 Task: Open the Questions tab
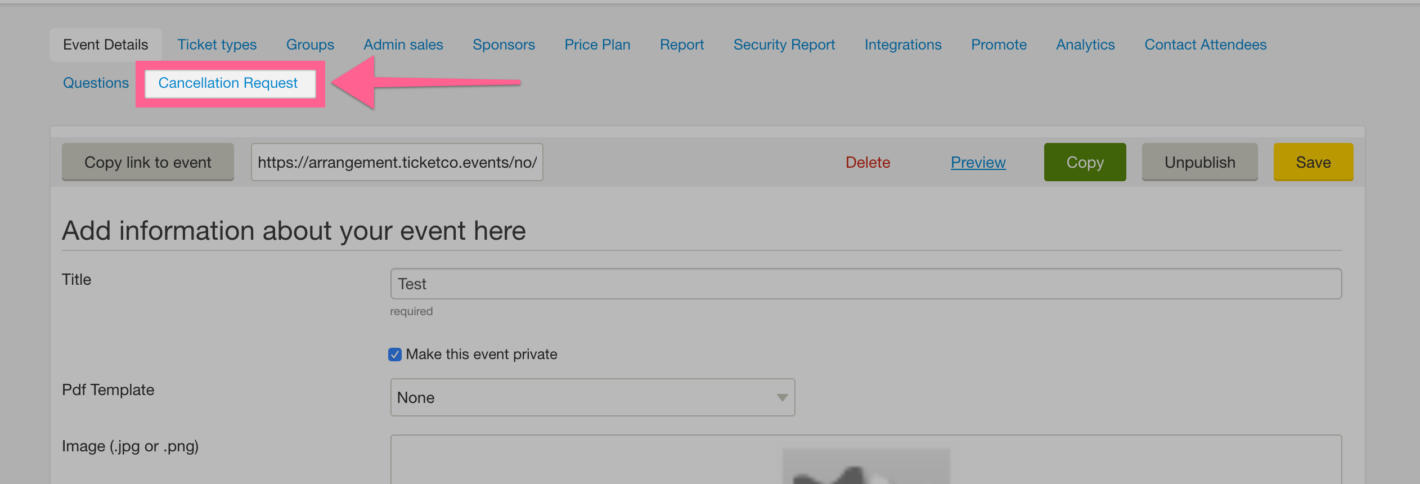tap(96, 83)
